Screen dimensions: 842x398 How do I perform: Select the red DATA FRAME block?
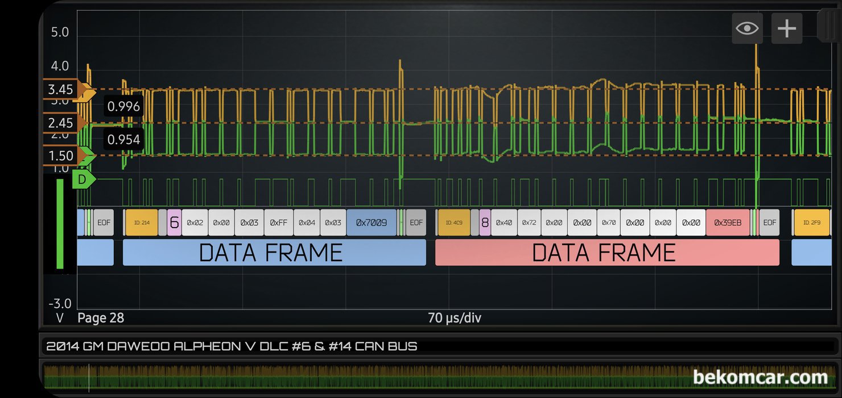606,252
